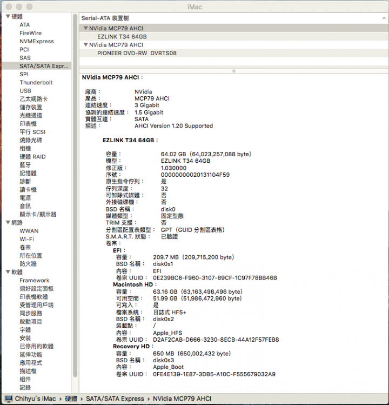
Task: Collapse the first NVidia MCP79 AHCI triangle
Action: coord(86,29)
